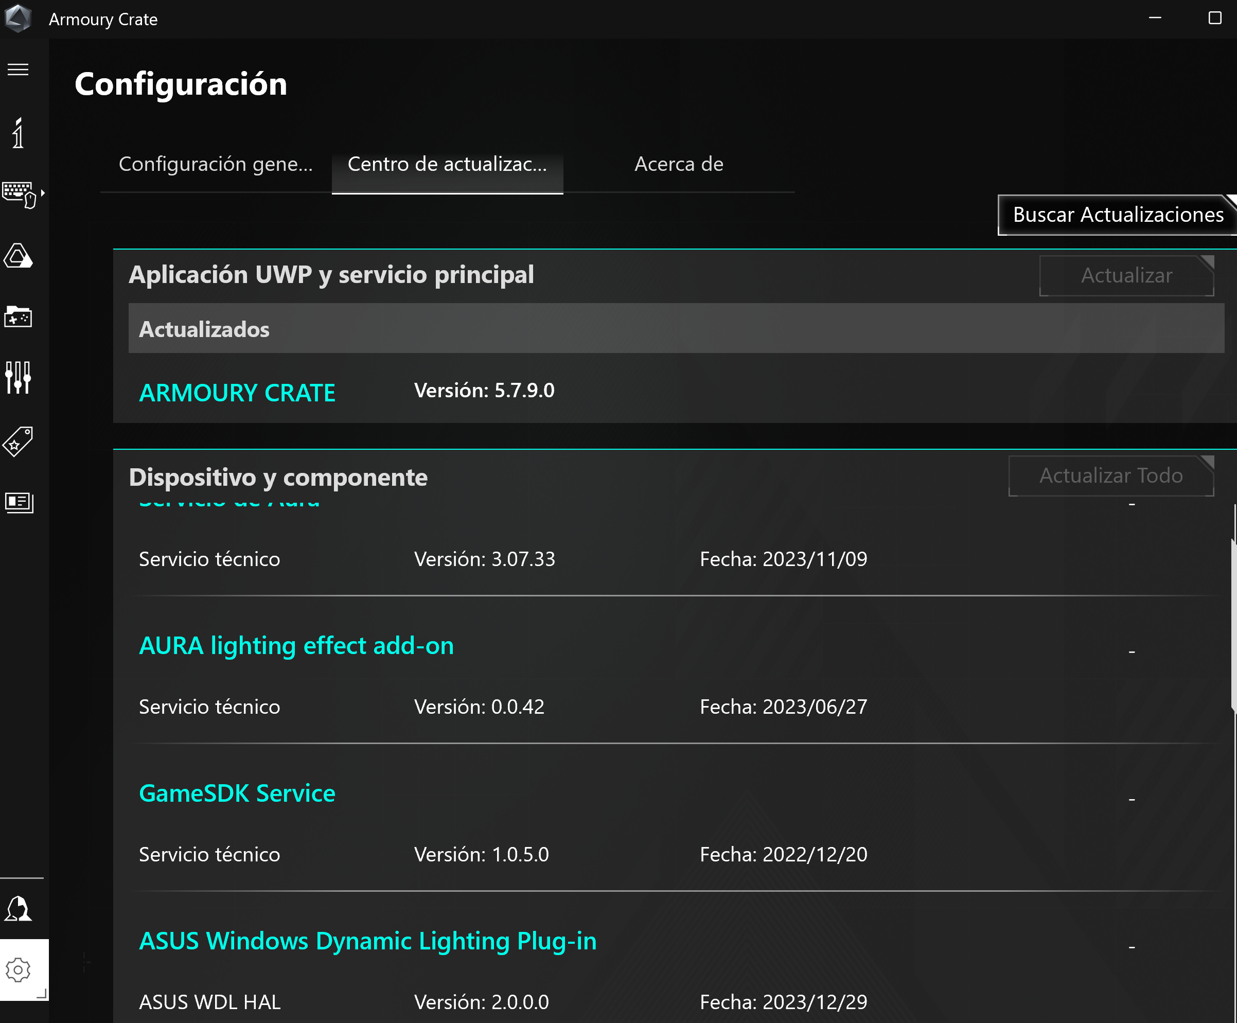Select AURA lighting effect add-on entry
The width and height of the screenshot is (1237, 1023).
pyautogui.click(x=296, y=645)
